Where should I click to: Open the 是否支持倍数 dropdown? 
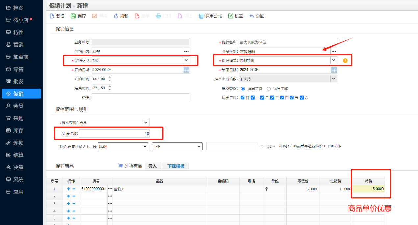click(333, 79)
